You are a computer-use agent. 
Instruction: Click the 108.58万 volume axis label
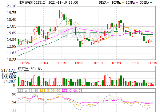[x=9, y=78]
